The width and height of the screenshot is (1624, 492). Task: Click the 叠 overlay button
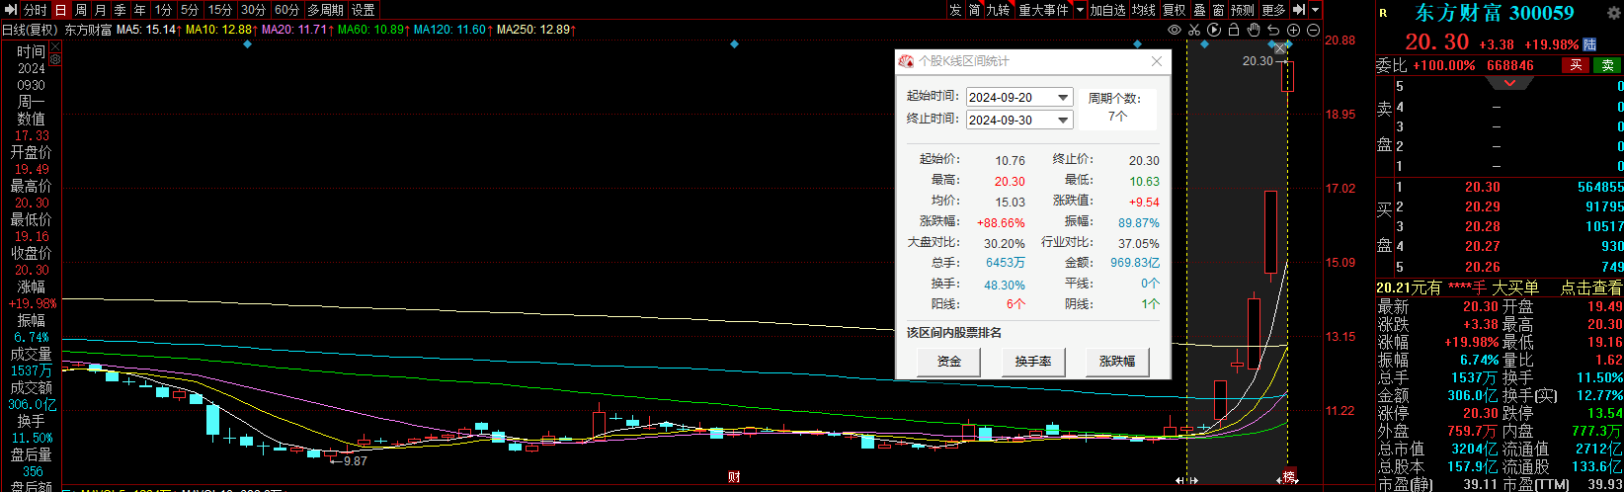[x=1199, y=10]
